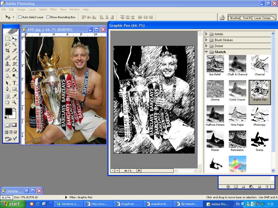Screen dimensions: 278x208
Task: Open the File menu
Action: click(x=4, y=9)
